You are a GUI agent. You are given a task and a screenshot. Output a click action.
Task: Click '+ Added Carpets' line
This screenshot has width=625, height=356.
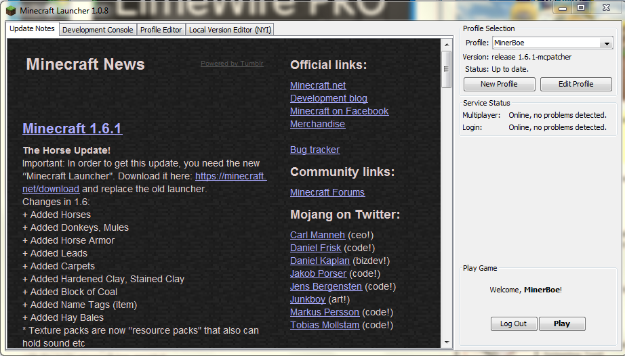58,266
